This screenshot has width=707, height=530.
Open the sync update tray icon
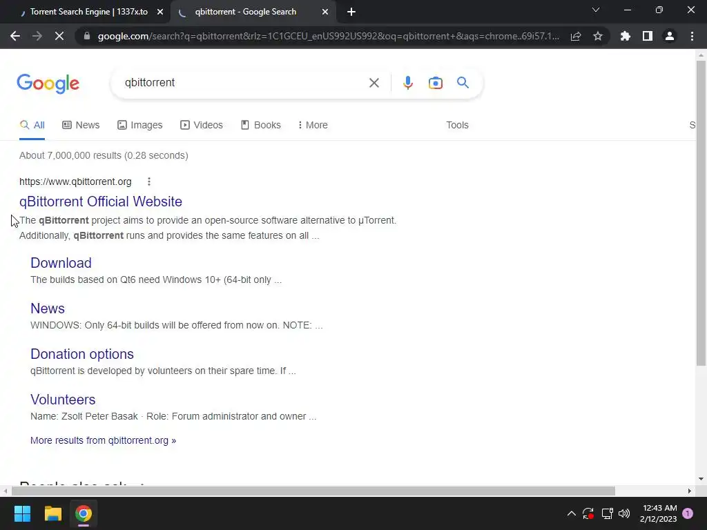[x=588, y=513]
